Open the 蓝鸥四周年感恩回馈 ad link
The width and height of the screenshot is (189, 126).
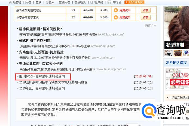(x=35, y=41)
